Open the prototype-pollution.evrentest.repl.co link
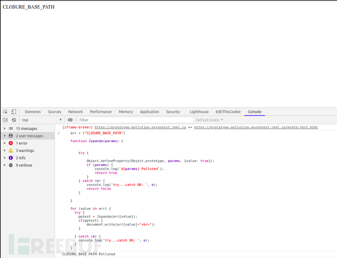 tap(140, 127)
